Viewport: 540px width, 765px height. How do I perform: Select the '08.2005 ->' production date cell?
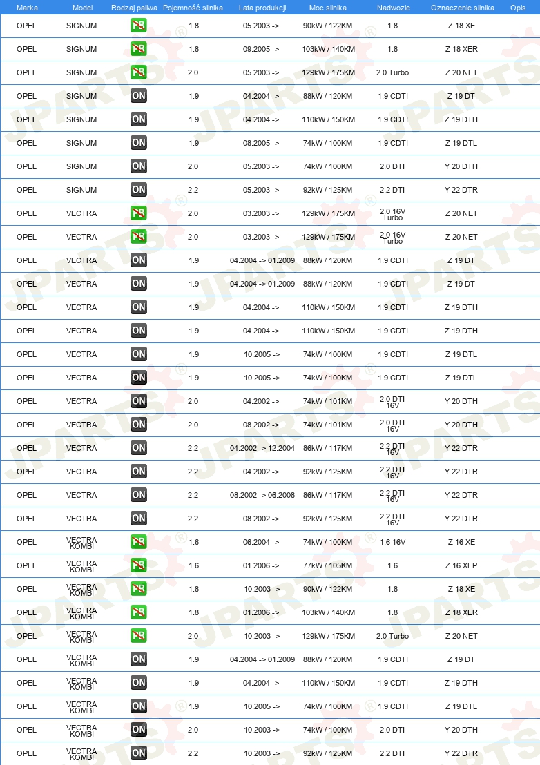261,143
